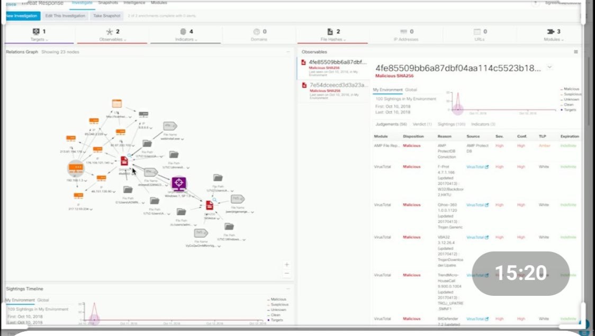Viewport: 595px width, 336px height.
Task: Click the Expiration column header
Action: pyautogui.click(x=570, y=136)
